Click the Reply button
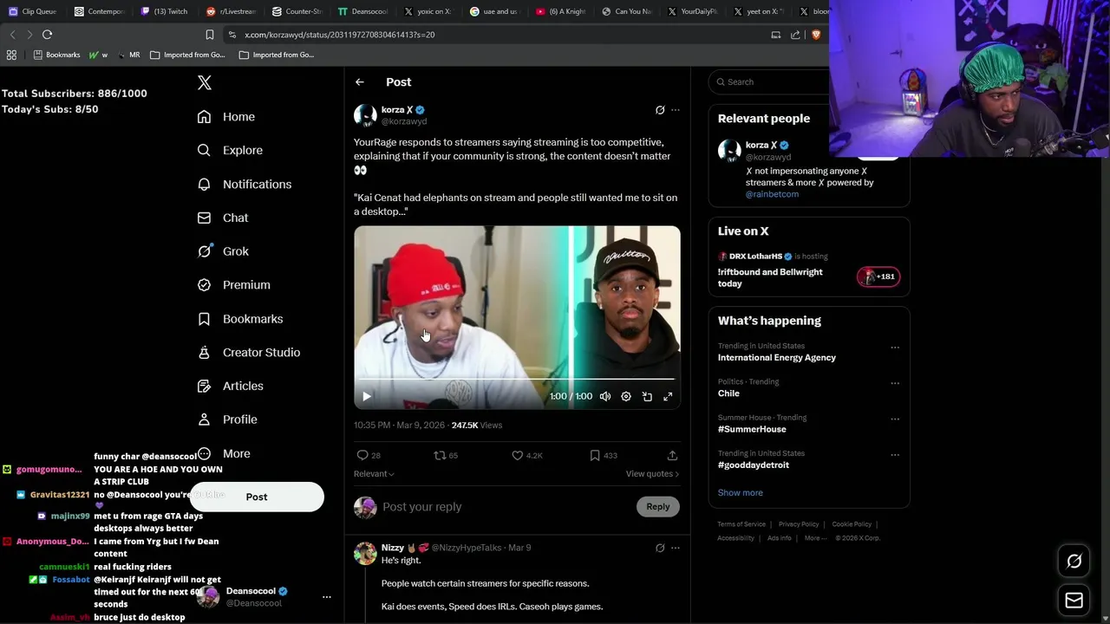Viewport: 1110px width, 624px height. pos(658,507)
